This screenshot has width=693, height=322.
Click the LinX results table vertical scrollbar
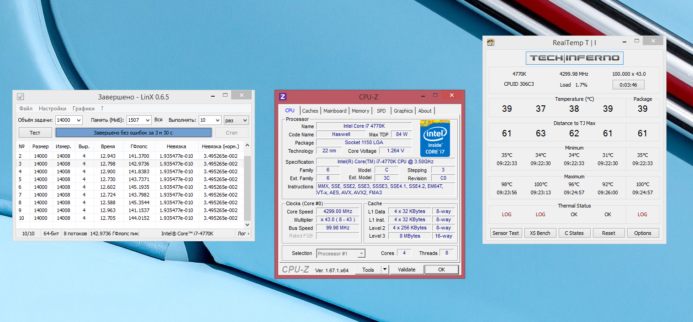(248, 186)
